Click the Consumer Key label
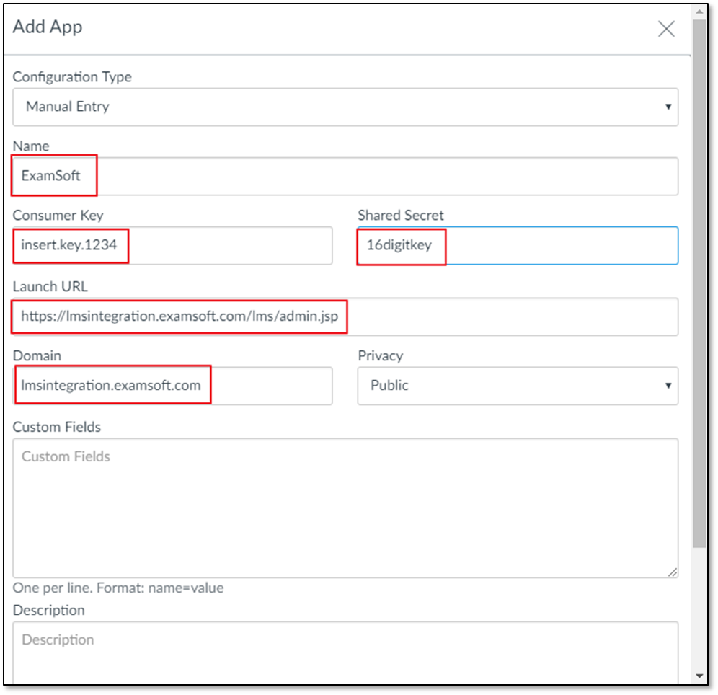Viewport: 718px width, 695px height. (58, 215)
